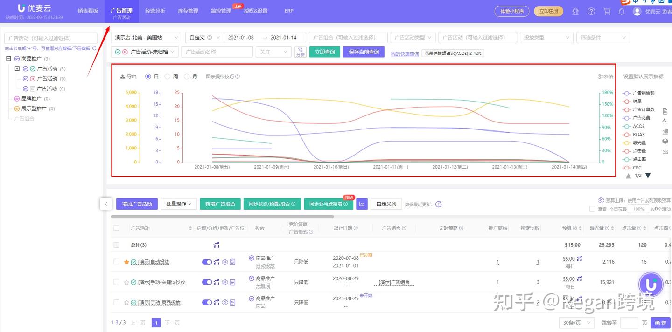Screen dimensions: 672x332
Task: Go to previous legend page arrow
Action: [629, 176]
